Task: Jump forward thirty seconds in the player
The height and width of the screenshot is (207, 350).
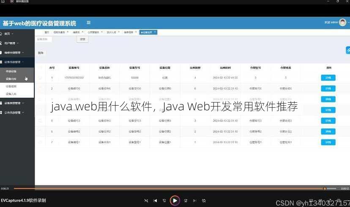Action: pyautogui.click(x=186, y=201)
